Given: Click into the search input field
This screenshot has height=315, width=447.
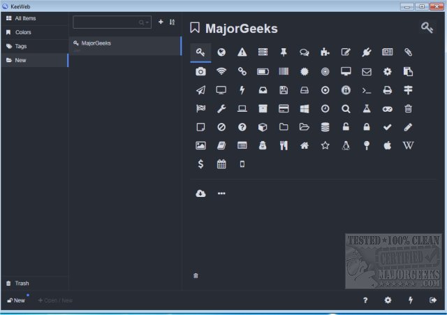Looking at the screenshot, I should (x=112, y=22).
